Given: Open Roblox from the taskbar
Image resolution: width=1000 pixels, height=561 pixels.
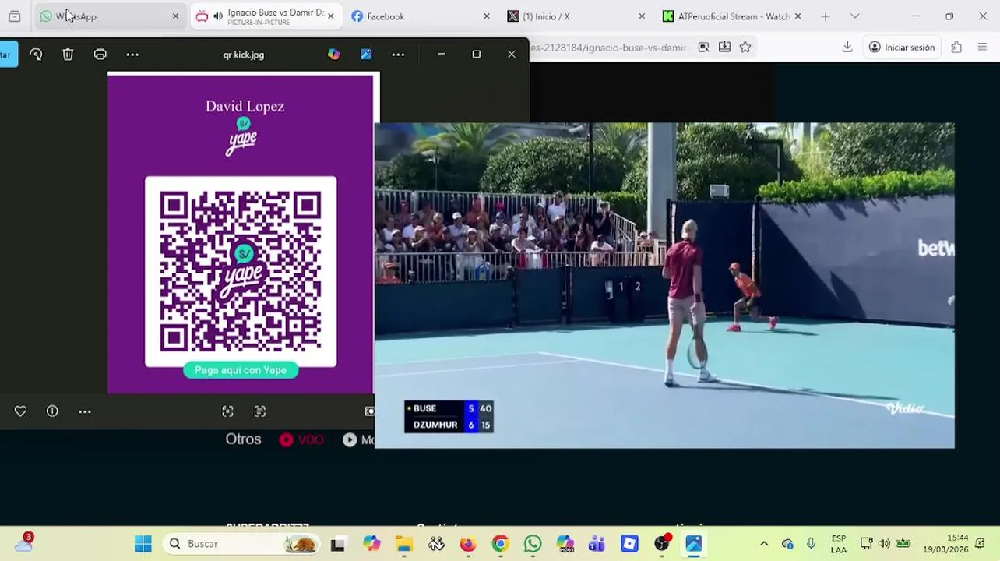Looking at the screenshot, I should coord(629,544).
